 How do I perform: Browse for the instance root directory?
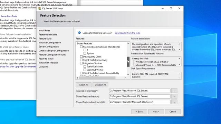coord(174,91)
